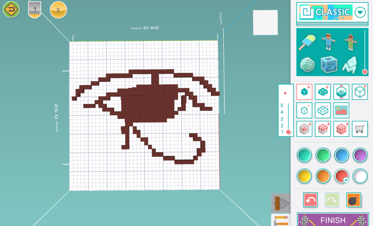Open the shopping cart
373x226 pixels.
pos(360,129)
